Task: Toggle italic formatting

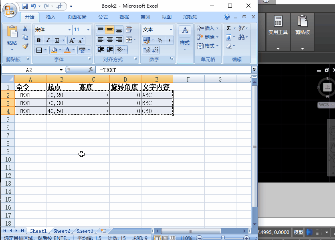Action: [x=48, y=40]
